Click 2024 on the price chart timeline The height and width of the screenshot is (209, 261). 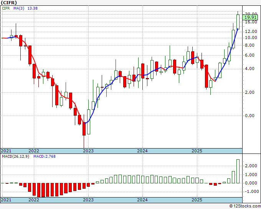pyautogui.click(x=142, y=151)
